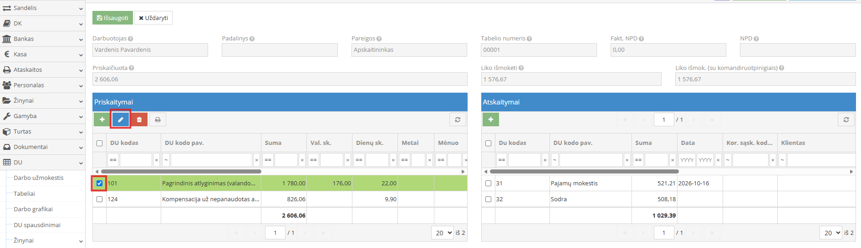Focus the Priskaitymai page number field

(275, 233)
